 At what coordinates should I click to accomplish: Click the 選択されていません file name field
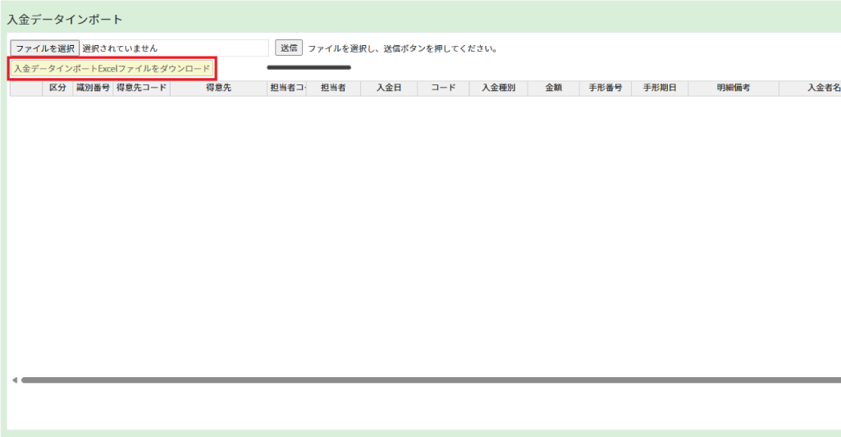coord(174,48)
